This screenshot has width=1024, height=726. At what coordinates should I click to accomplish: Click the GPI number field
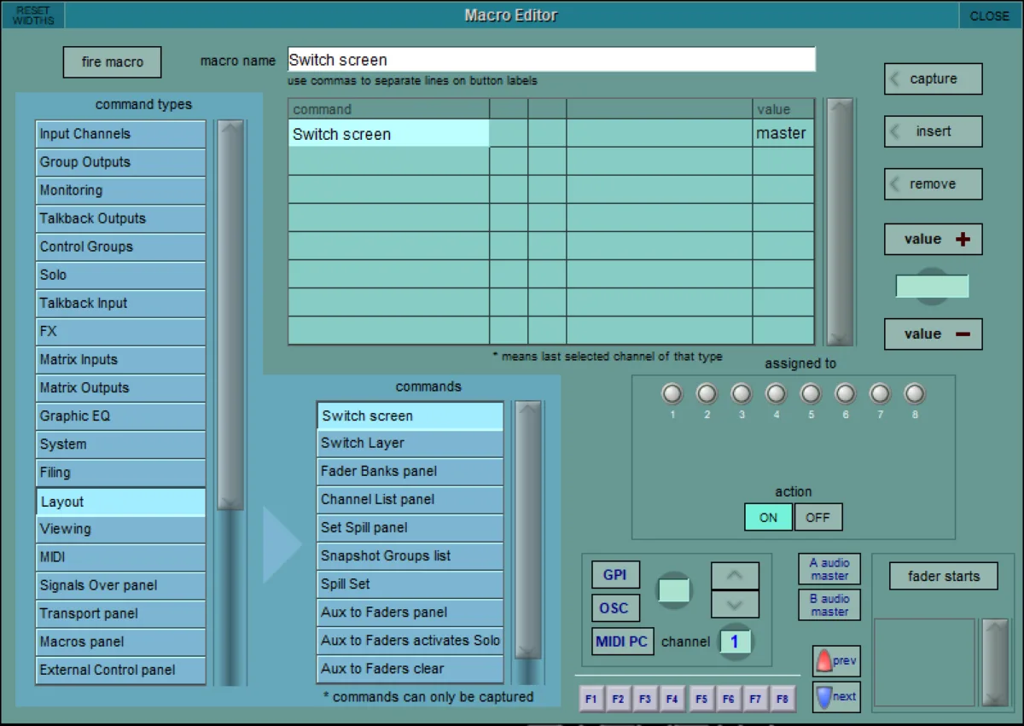coord(673,590)
